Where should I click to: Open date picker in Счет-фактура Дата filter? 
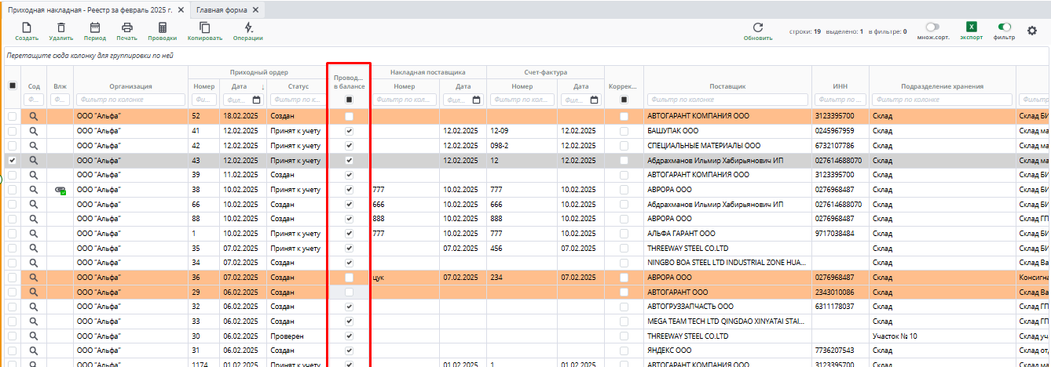pos(594,100)
